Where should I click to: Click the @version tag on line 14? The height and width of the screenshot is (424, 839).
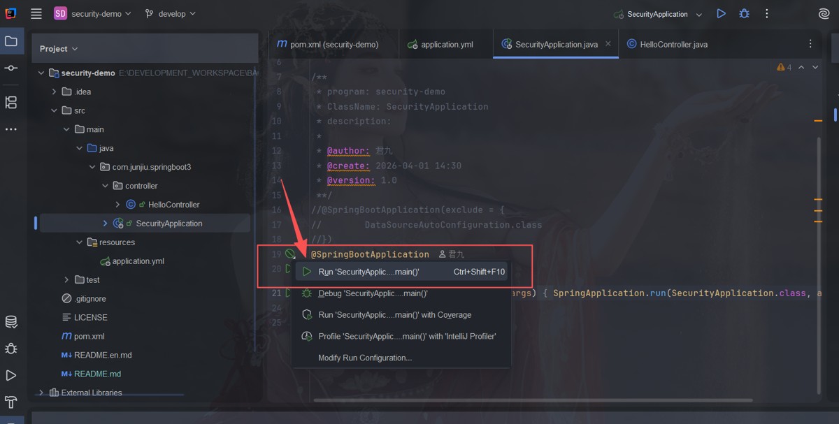coord(350,180)
